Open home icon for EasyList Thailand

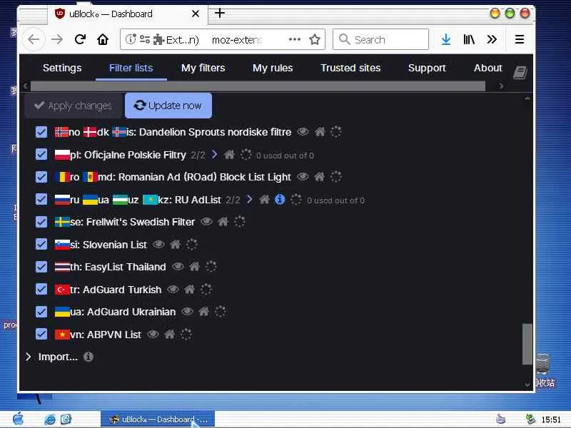tap(194, 267)
